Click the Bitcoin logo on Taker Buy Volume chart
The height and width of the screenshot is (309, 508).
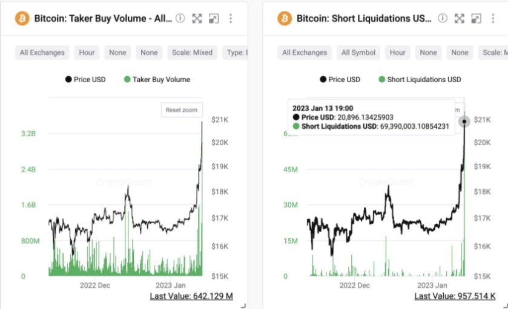point(22,19)
